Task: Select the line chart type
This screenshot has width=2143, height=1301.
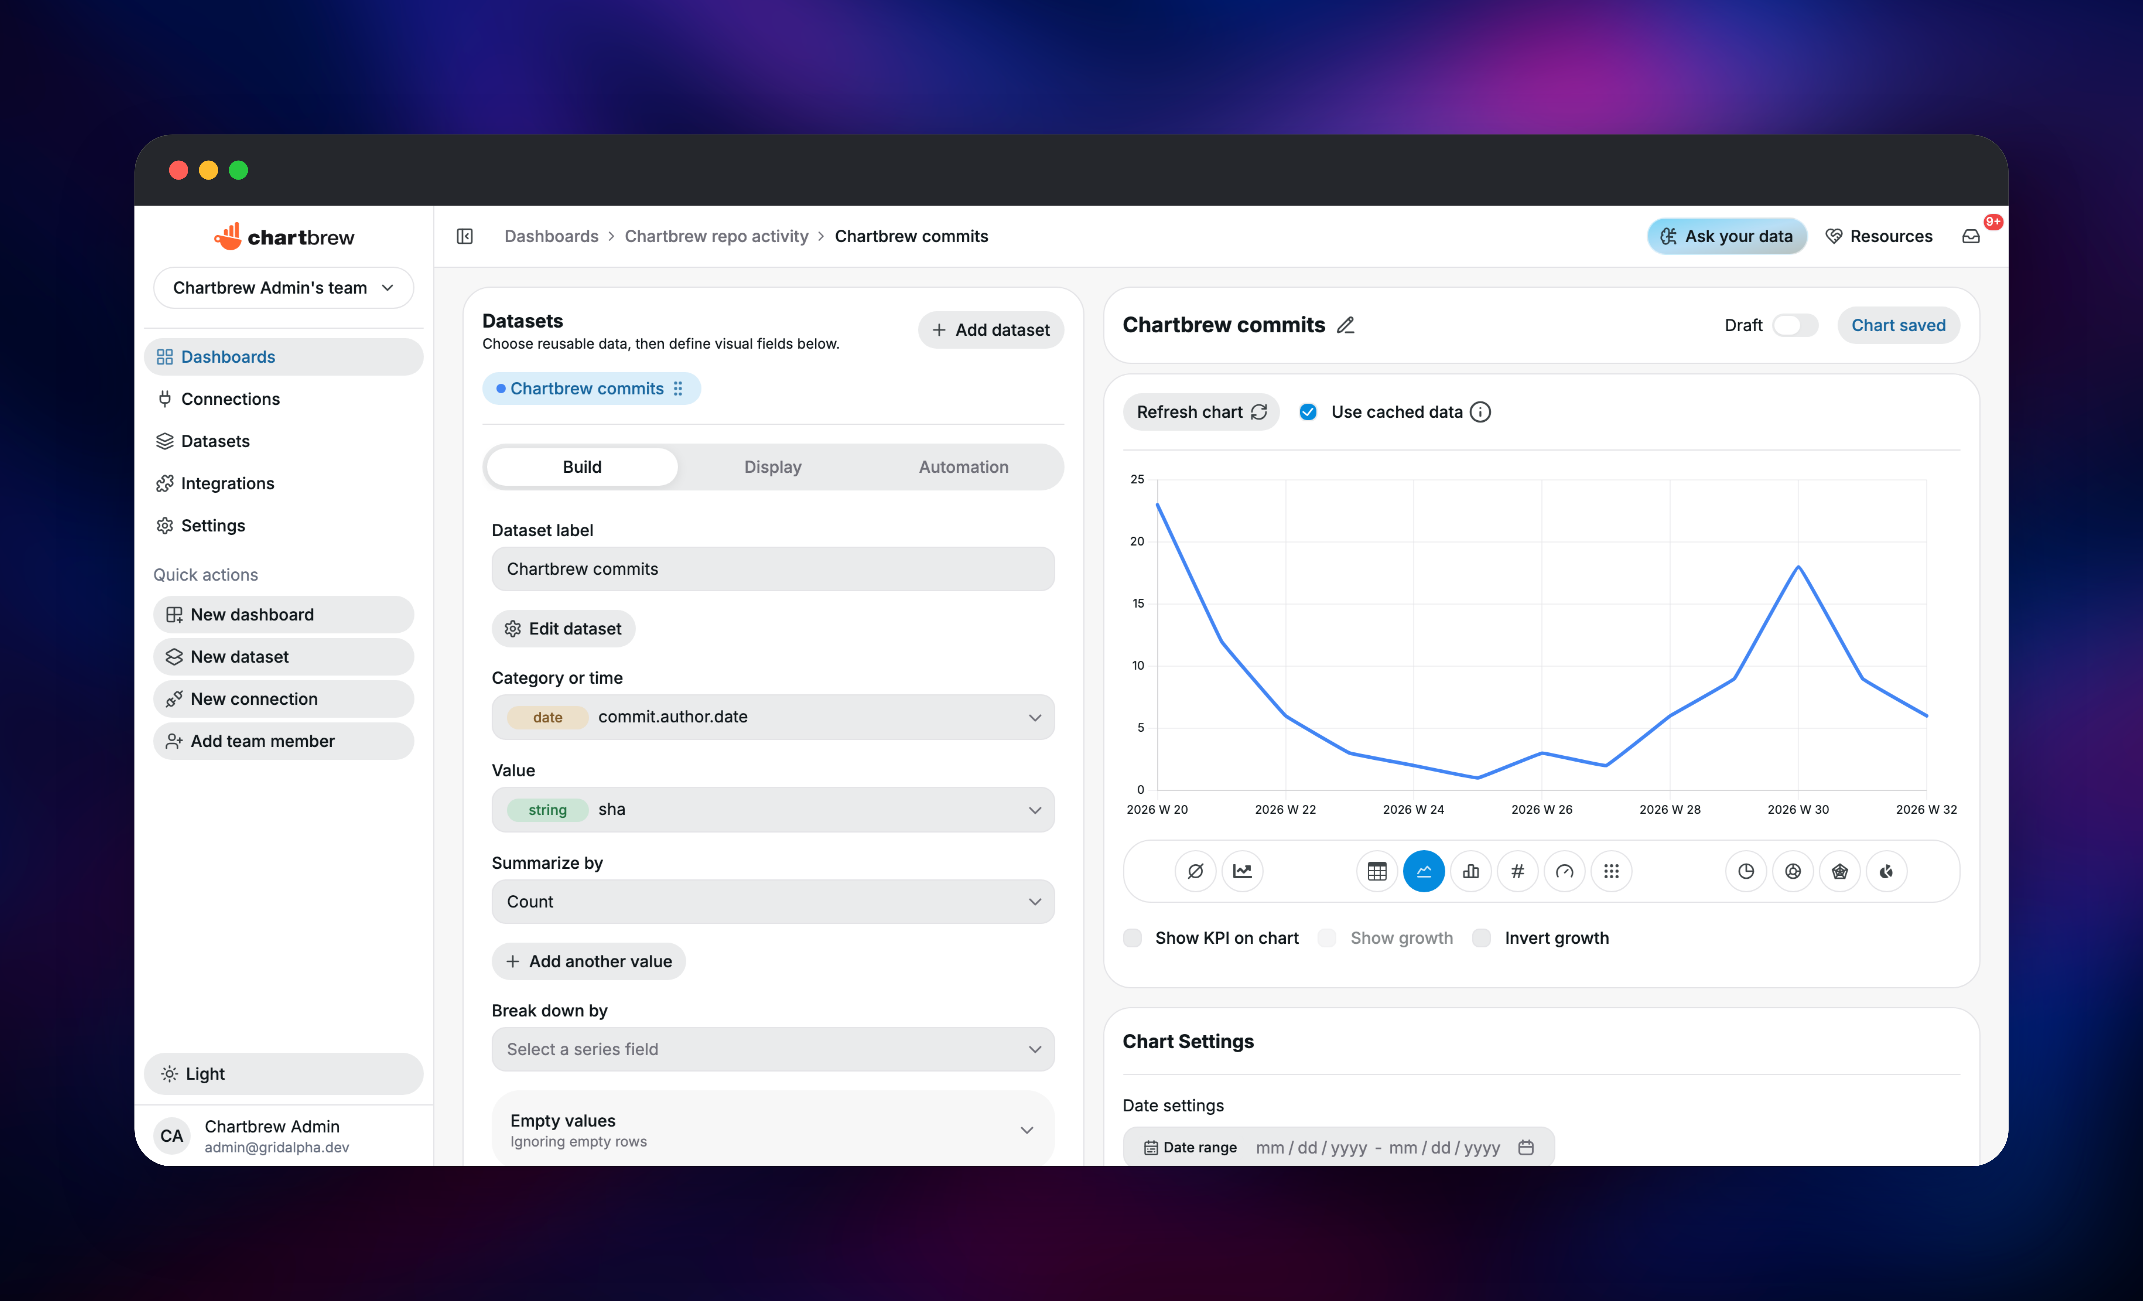Action: pos(1424,871)
